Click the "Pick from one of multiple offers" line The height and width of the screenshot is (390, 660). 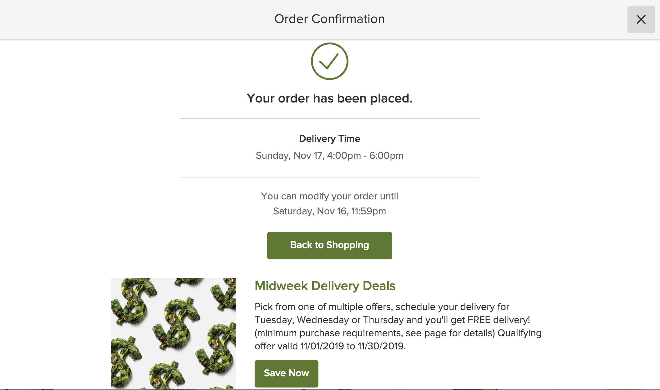pyautogui.click(x=382, y=307)
